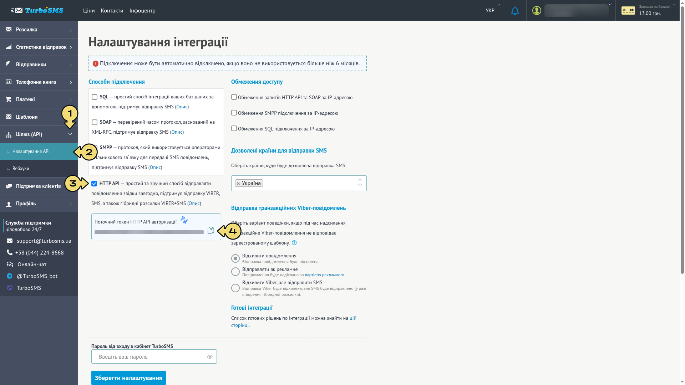This screenshot has width=685, height=385.
Task: Open Ціни in top menu
Action: [x=89, y=11]
